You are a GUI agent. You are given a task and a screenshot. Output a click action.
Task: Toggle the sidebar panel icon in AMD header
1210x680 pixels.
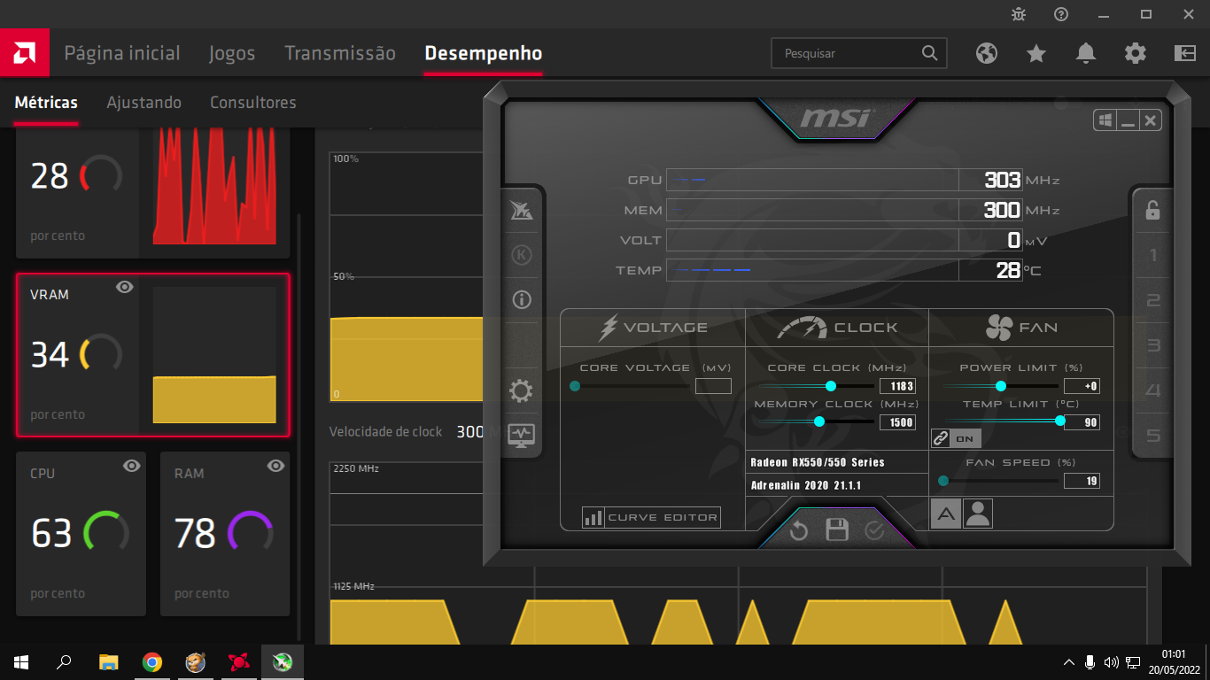click(1185, 53)
